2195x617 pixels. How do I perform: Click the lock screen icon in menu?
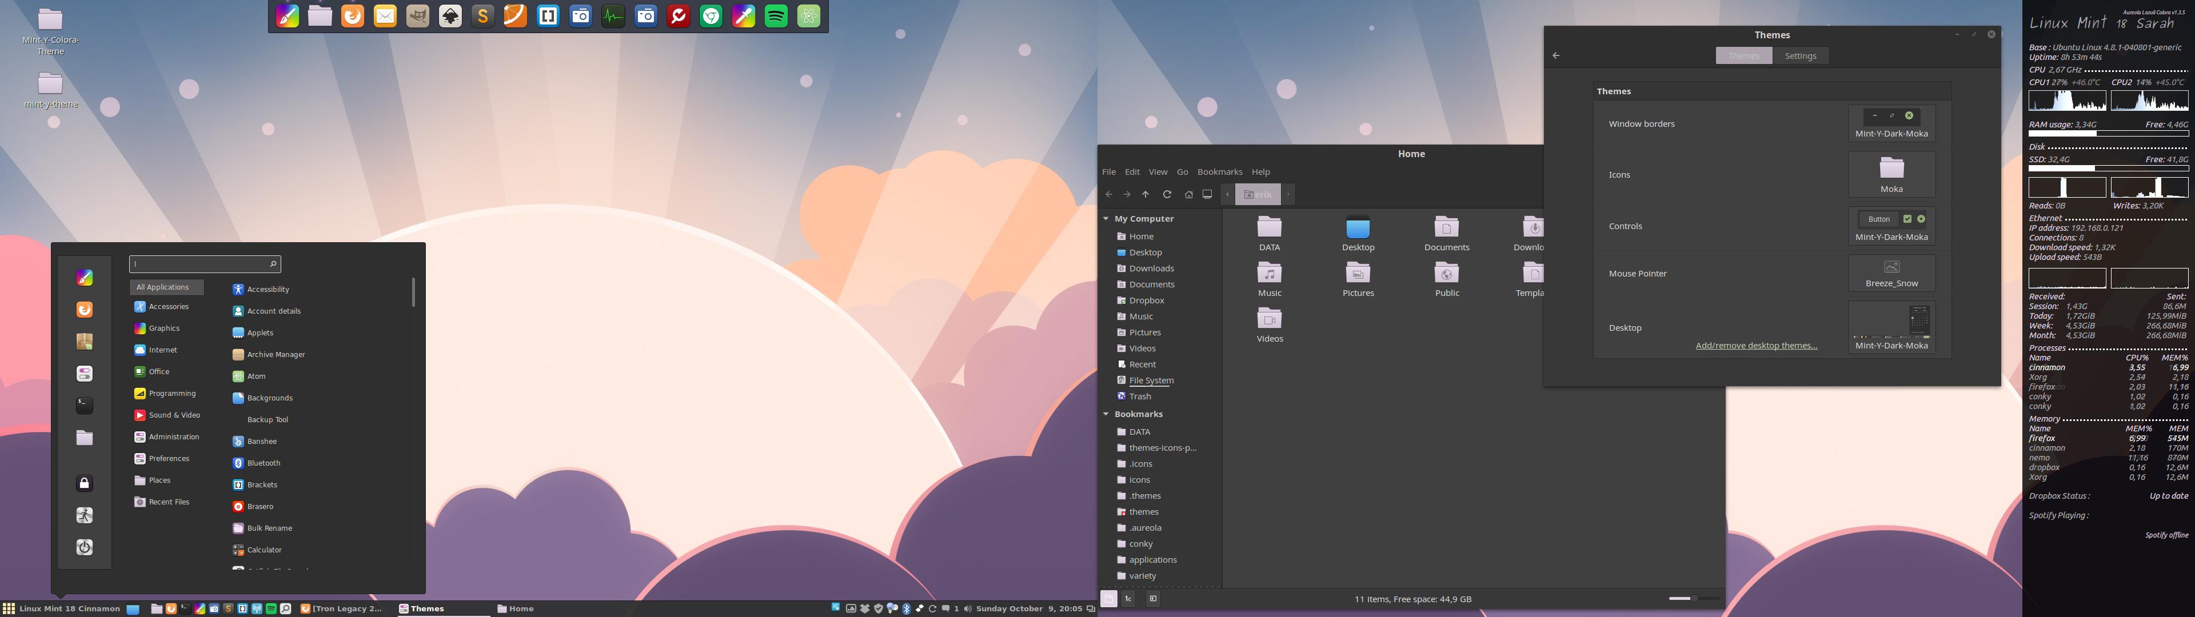(x=85, y=483)
